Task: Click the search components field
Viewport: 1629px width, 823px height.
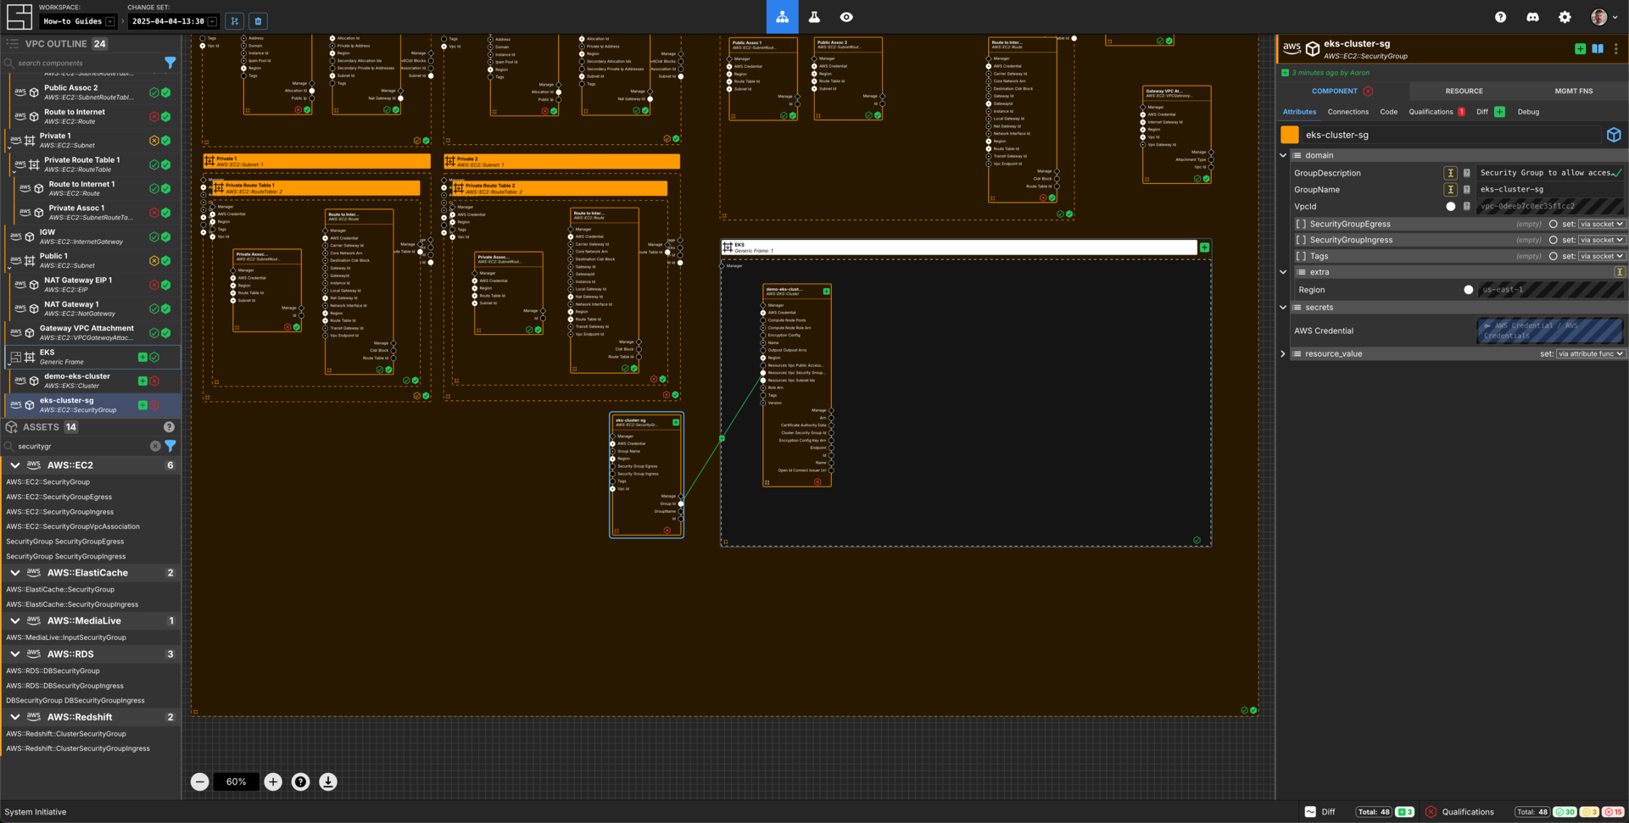Action: [85, 63]
